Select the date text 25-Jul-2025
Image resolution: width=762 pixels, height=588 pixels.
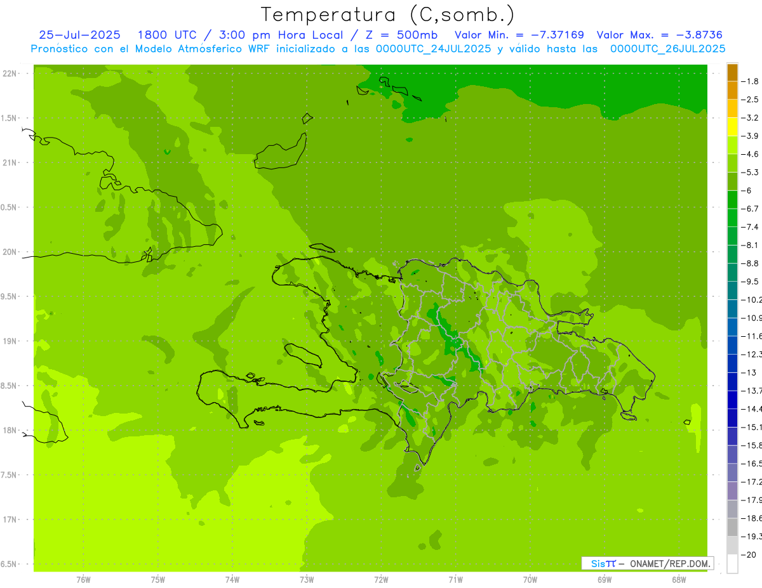click(x=79, y=35)
